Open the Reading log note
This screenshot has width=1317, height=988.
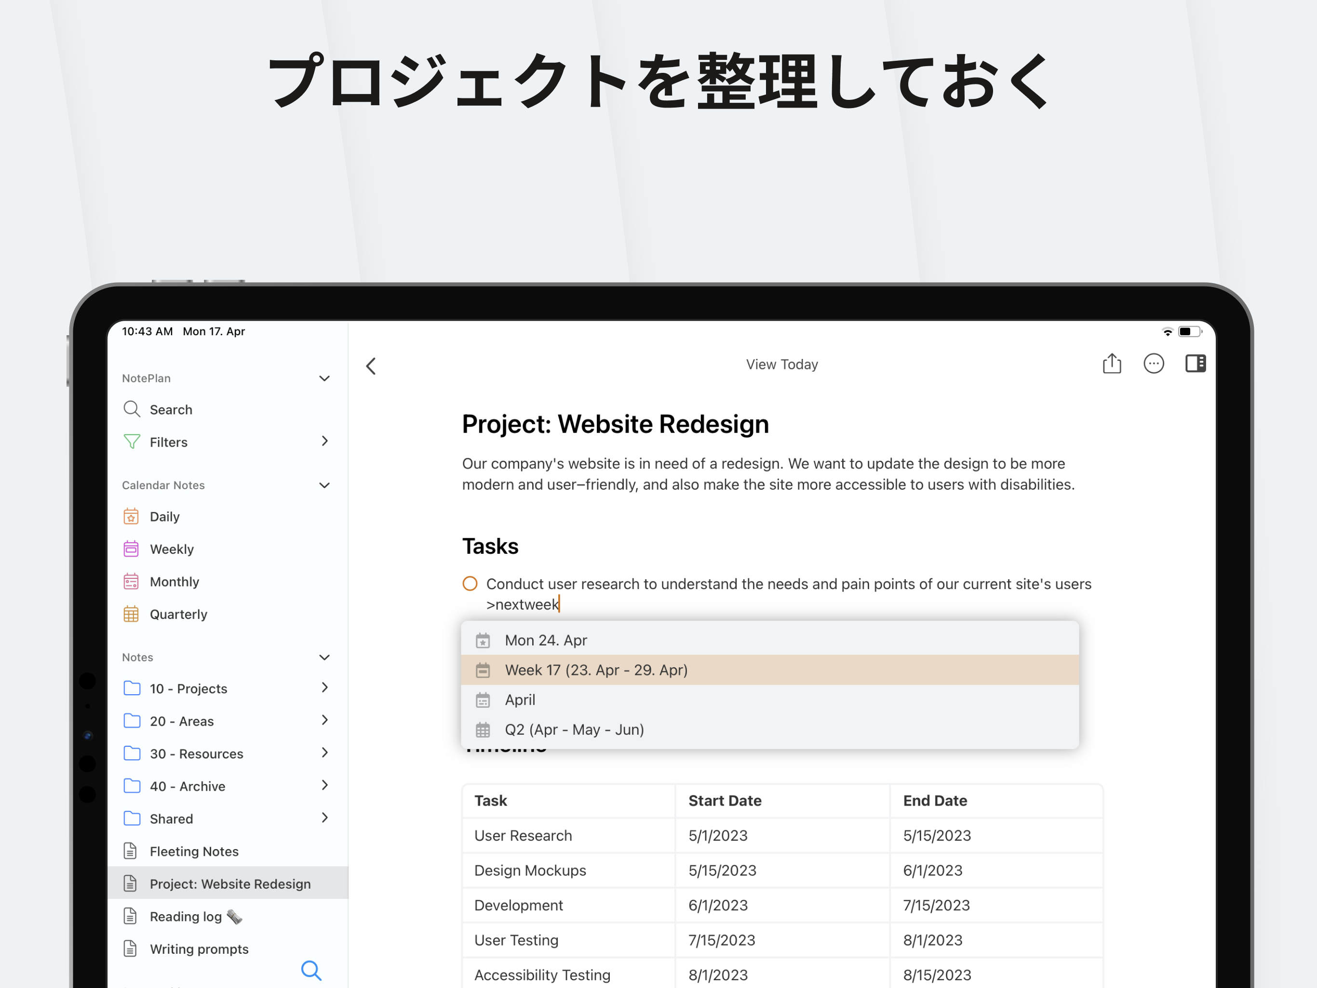[185, 917]
